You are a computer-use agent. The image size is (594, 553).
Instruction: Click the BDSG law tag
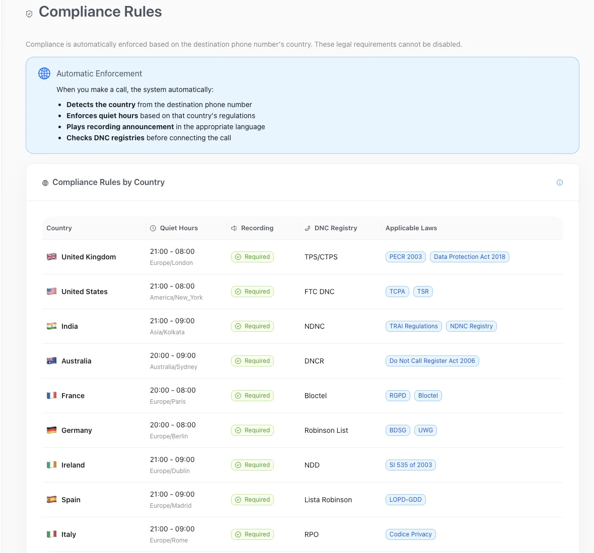[398, 430]
